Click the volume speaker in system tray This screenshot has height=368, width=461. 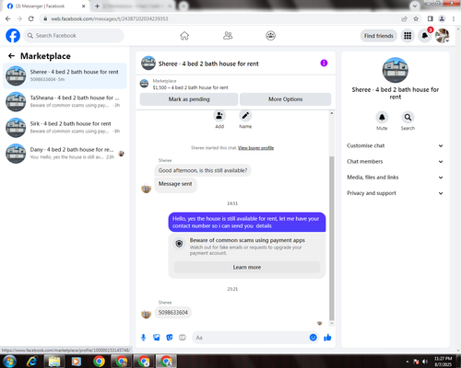(425, 362)
